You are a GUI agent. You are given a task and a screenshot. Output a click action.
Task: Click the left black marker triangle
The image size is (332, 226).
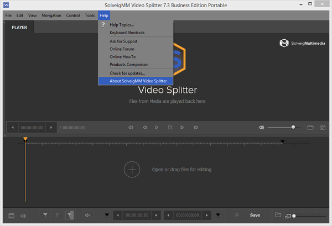pyautogui.click(x=107, y=215)
